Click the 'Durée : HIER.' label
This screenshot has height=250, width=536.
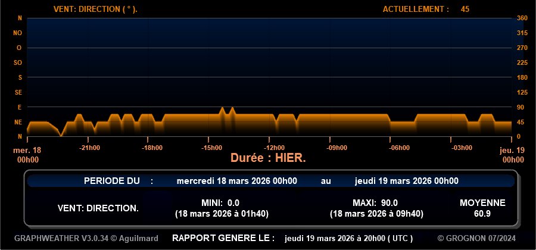pyautogui.click(x=268, y=158)
